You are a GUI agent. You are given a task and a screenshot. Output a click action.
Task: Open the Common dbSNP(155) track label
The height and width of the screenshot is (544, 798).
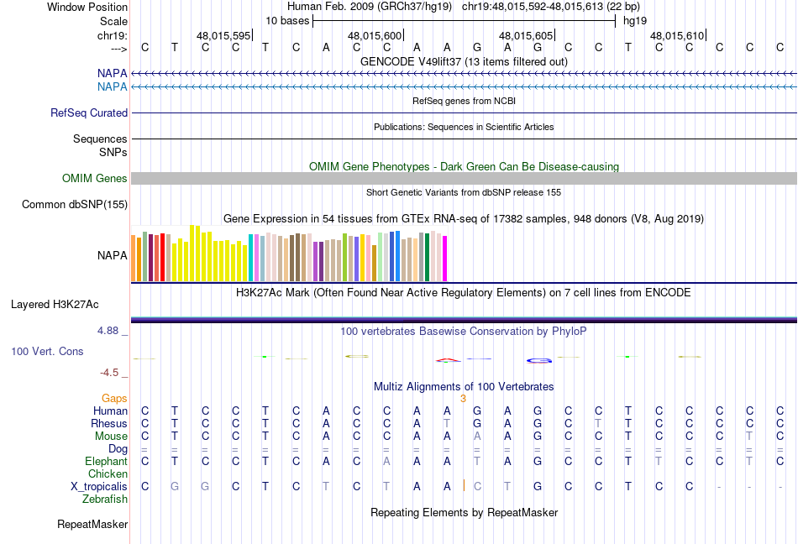[75, 204]
